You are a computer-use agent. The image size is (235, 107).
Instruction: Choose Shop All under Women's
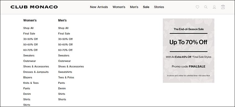(28, 28)
